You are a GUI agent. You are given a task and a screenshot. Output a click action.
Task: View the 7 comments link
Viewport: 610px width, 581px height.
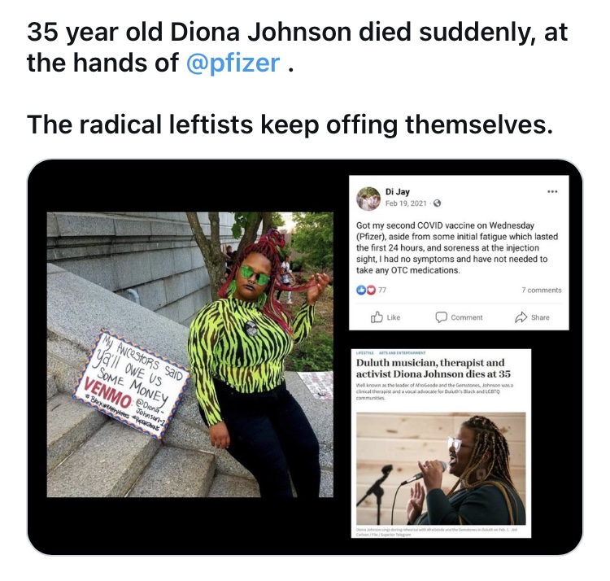pos(541,290)
